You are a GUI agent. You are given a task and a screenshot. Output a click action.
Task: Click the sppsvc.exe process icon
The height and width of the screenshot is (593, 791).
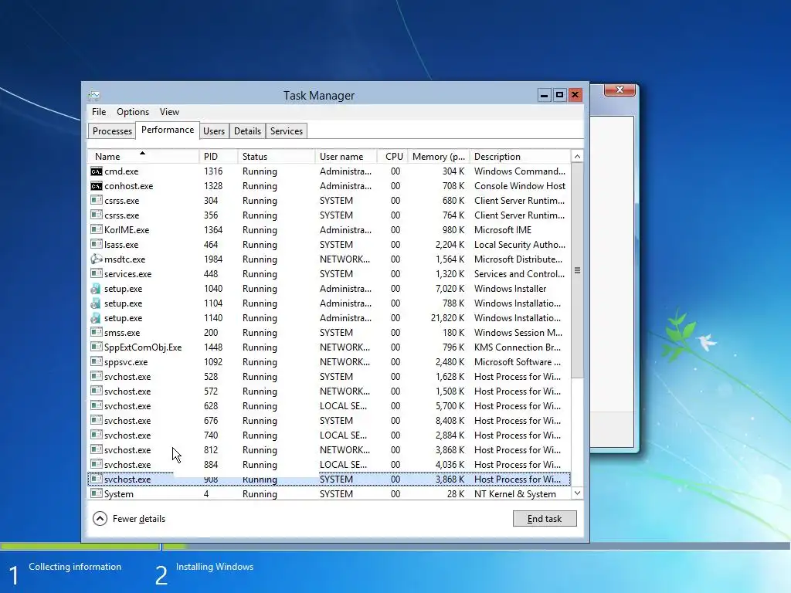[96, 361]
